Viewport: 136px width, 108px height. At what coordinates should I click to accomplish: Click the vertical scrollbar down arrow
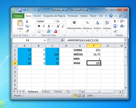pyautogui.click(x=126, y=88)
